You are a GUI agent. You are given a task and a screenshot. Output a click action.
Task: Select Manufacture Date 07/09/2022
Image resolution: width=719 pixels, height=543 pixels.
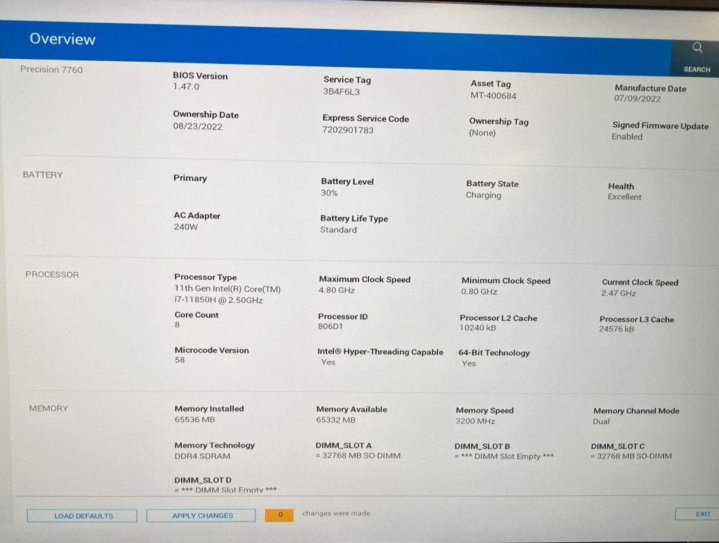pyautogui.click(x=637, y=99)
